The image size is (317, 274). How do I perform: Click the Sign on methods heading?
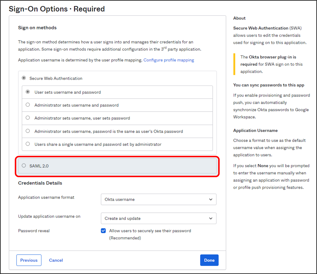(x=37, y=28)
